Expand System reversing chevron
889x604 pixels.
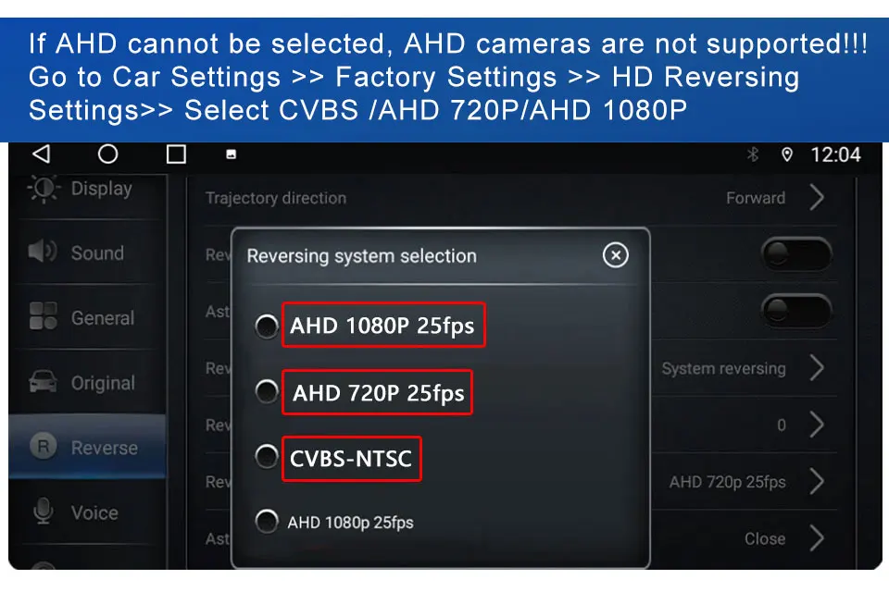(x=817, y=368)
